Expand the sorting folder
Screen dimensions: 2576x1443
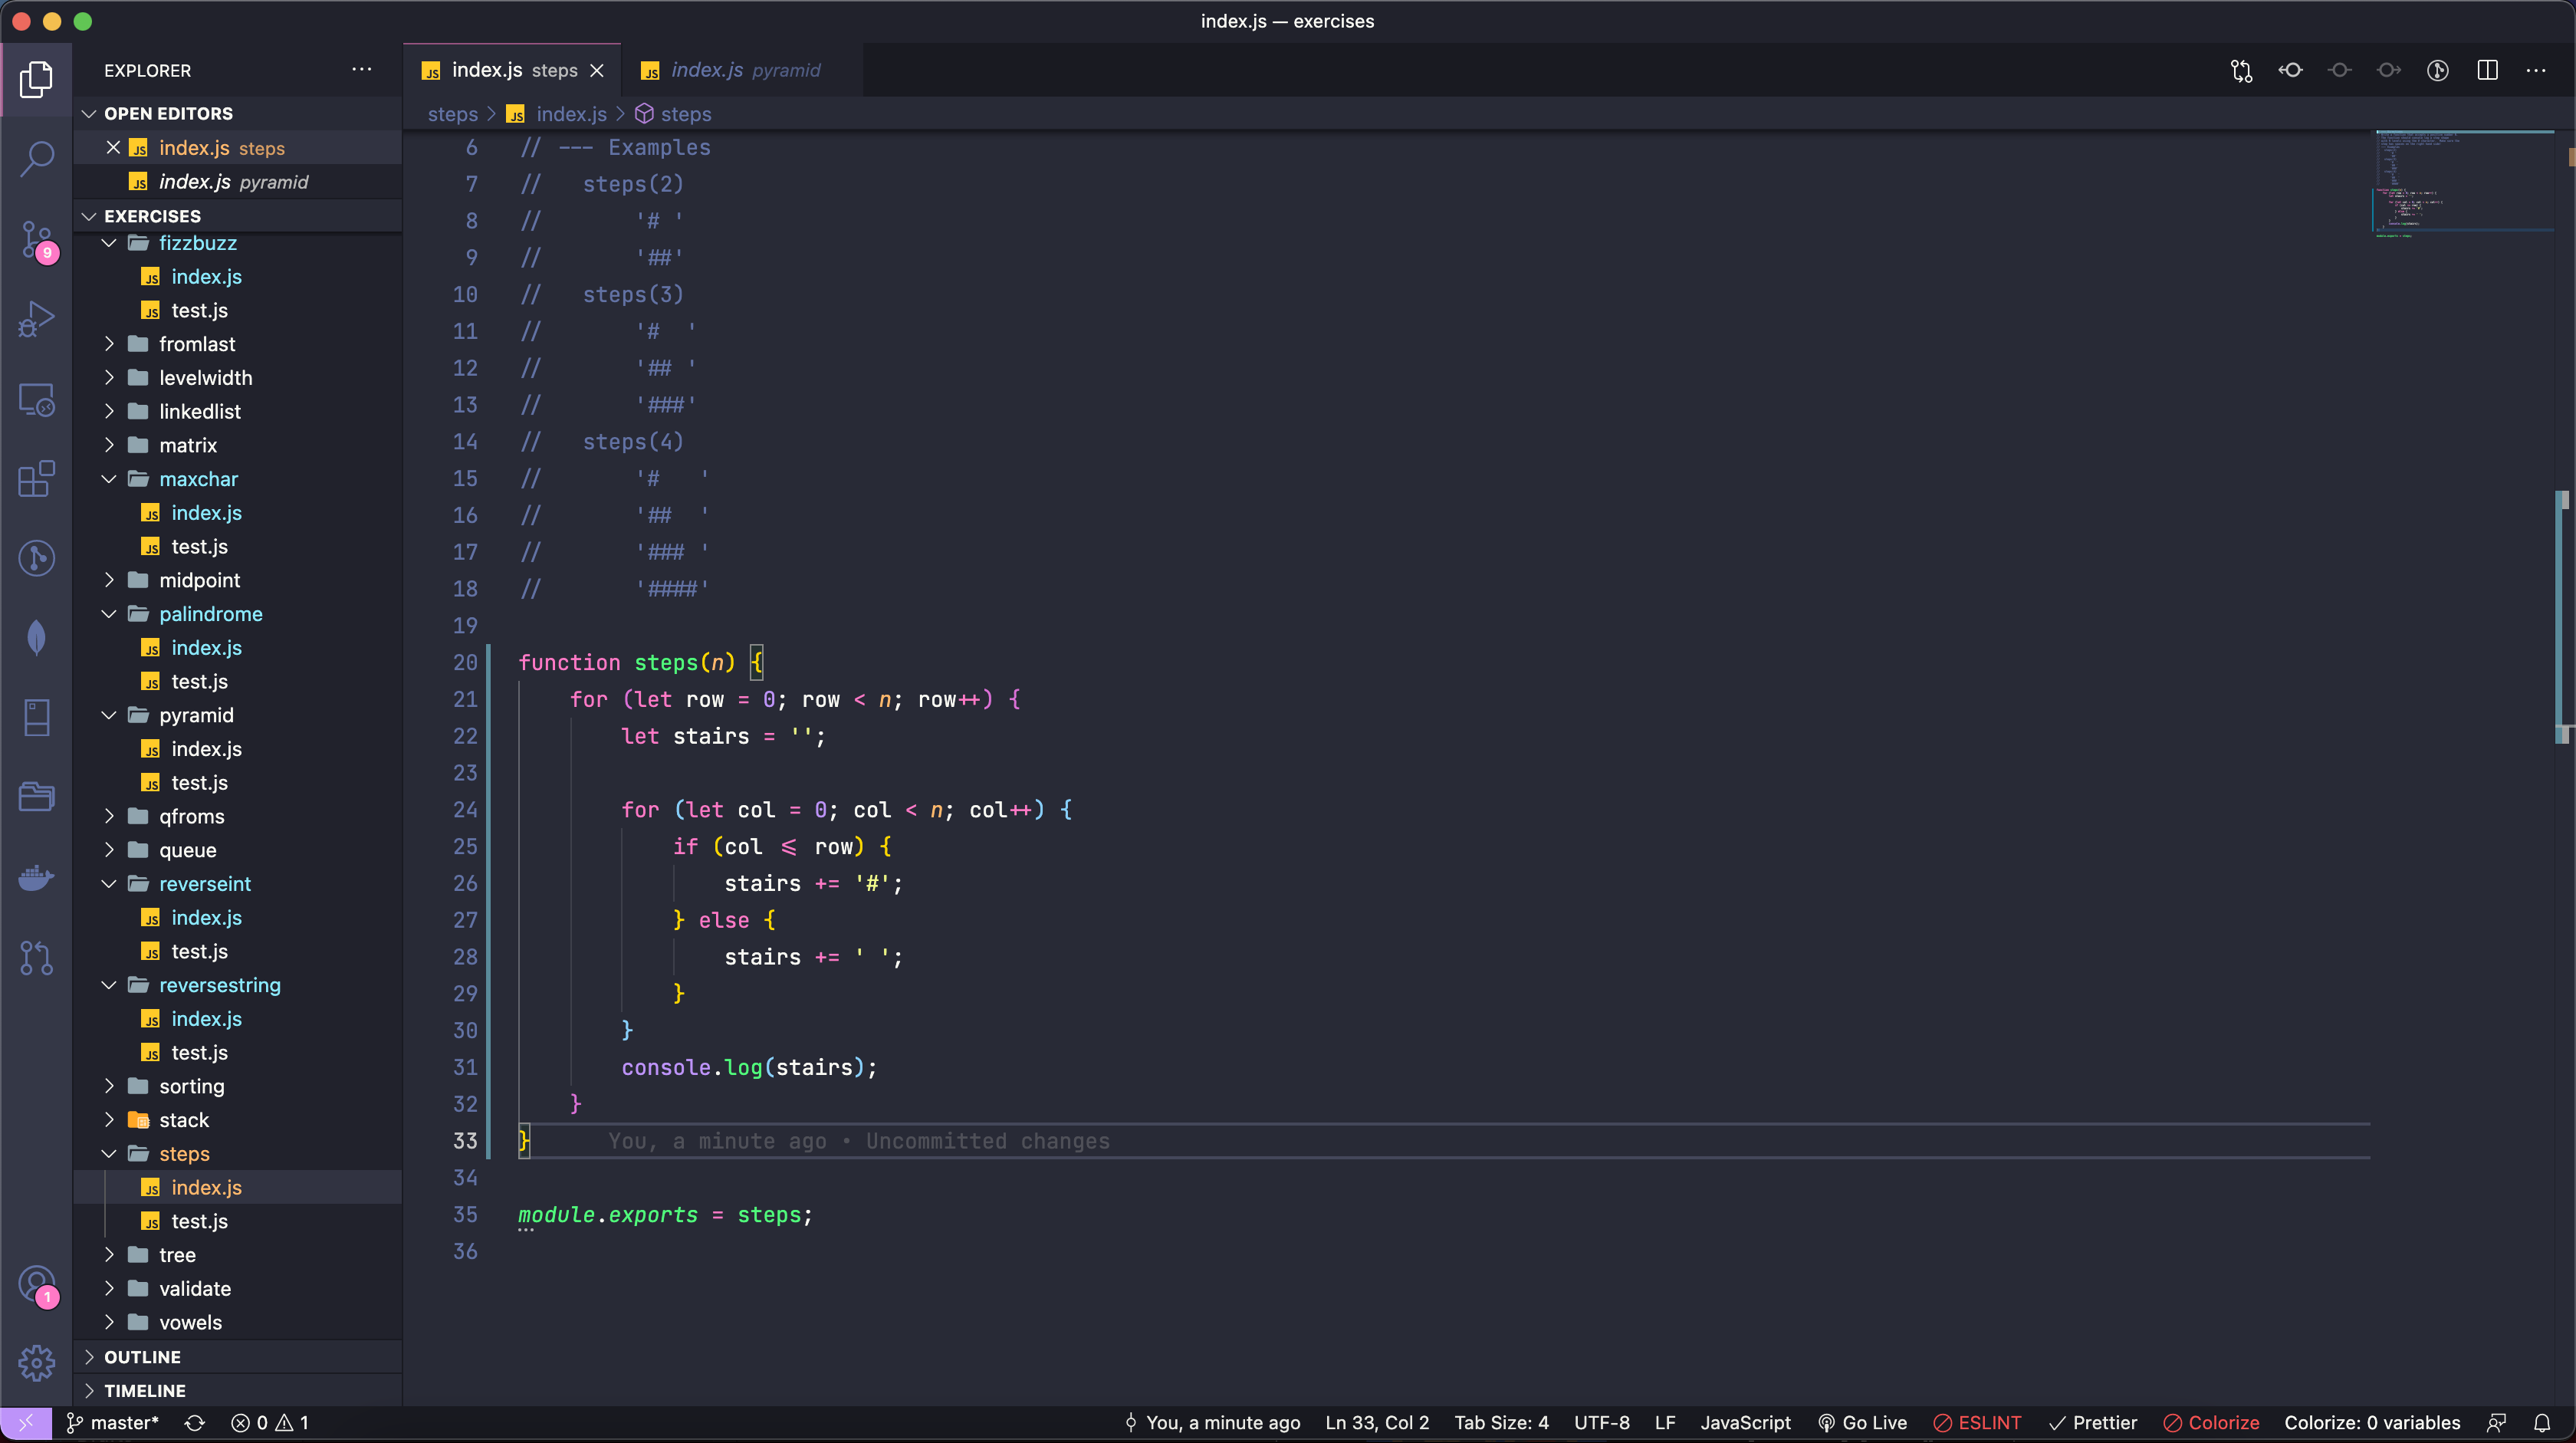pyautogui.click(x=238, y=1086)
